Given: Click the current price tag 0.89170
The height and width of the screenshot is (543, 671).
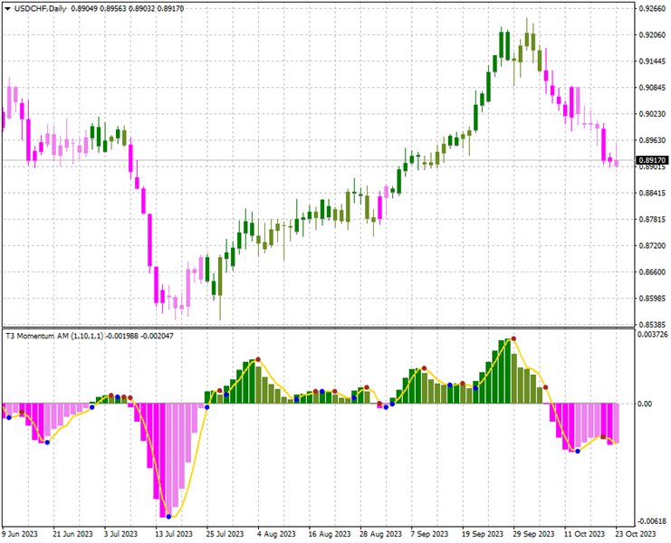Looking at the screenshot, I should click(x=651, y=161).
